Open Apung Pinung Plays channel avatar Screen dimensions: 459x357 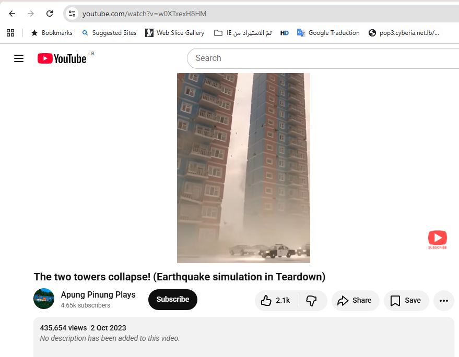[44, 299]
